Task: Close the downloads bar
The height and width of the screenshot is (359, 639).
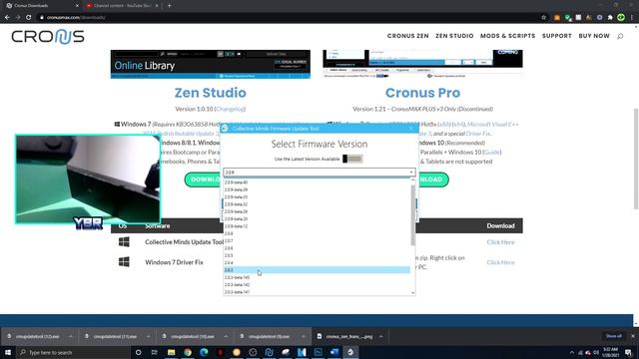Action: click(632, 336)
